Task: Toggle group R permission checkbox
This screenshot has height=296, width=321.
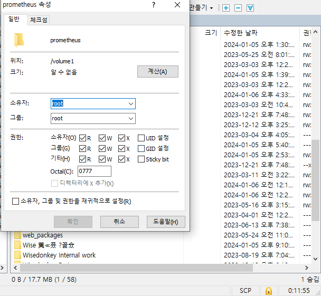Action: click(82, 148)
